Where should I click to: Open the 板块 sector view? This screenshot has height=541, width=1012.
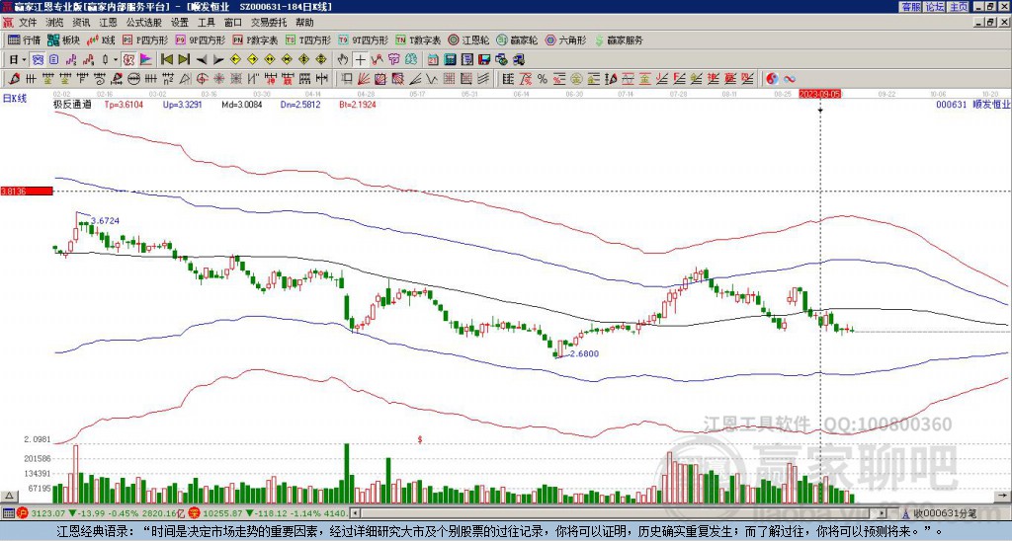pyautogui.click(x=63, y=39)
